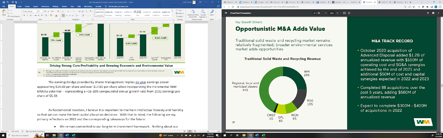Open comments pane in Word
Screen dimensions: 443x138
218,6
